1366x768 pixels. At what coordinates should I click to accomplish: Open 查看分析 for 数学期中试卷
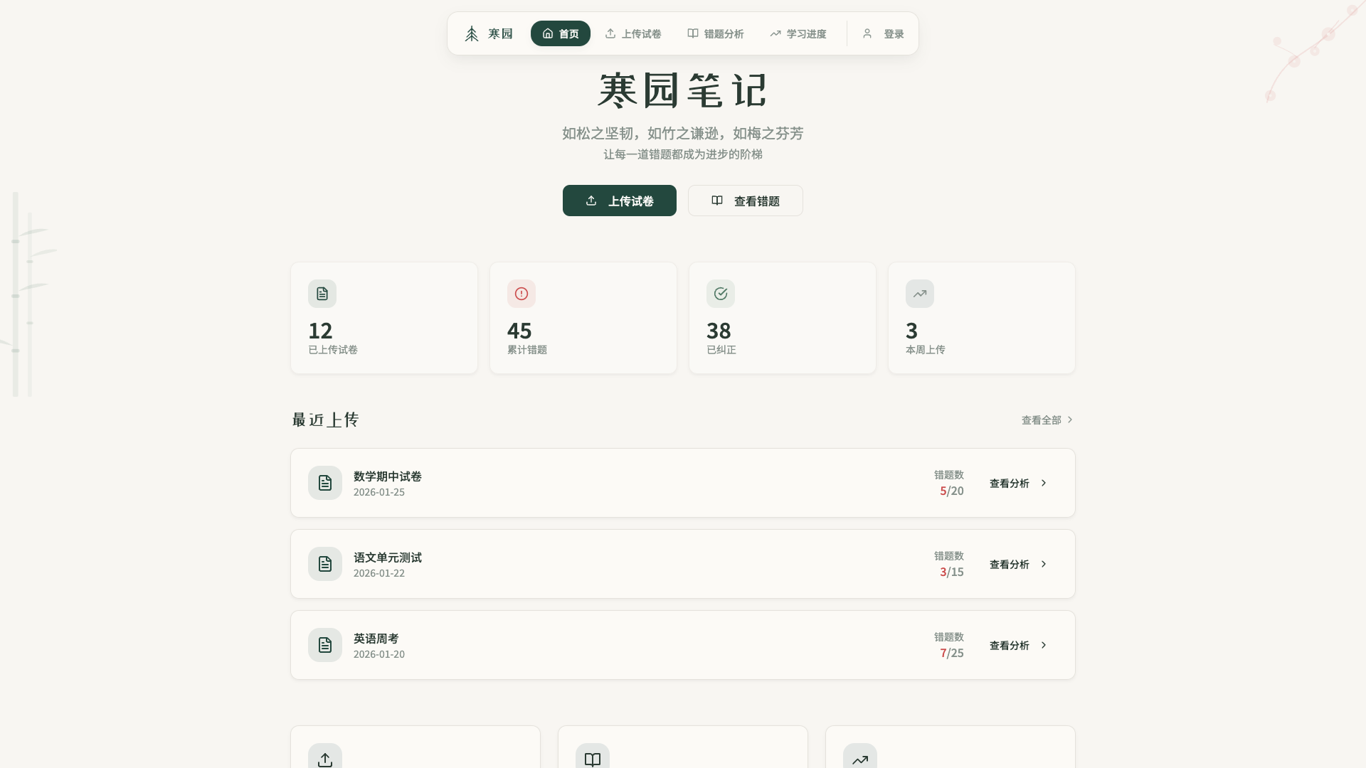tap(1009, 483)
